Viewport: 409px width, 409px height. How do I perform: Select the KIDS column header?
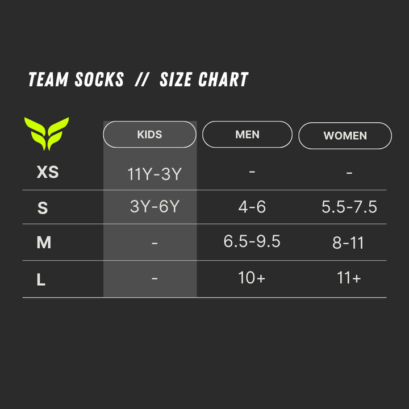pos(149,135)
